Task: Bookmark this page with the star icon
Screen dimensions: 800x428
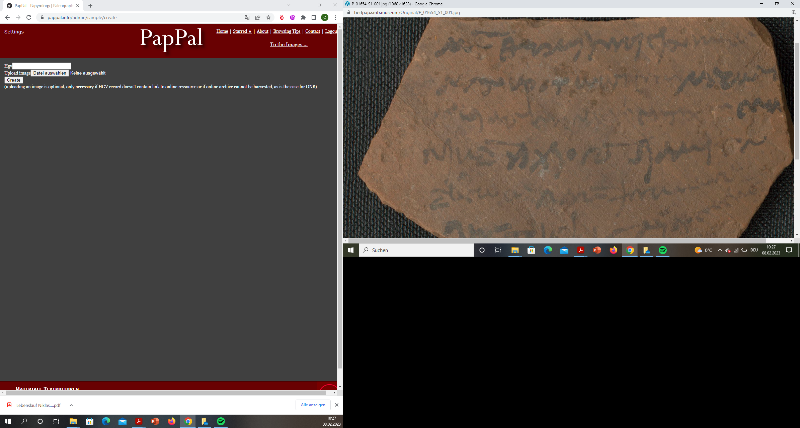Action: click(268, 17)
